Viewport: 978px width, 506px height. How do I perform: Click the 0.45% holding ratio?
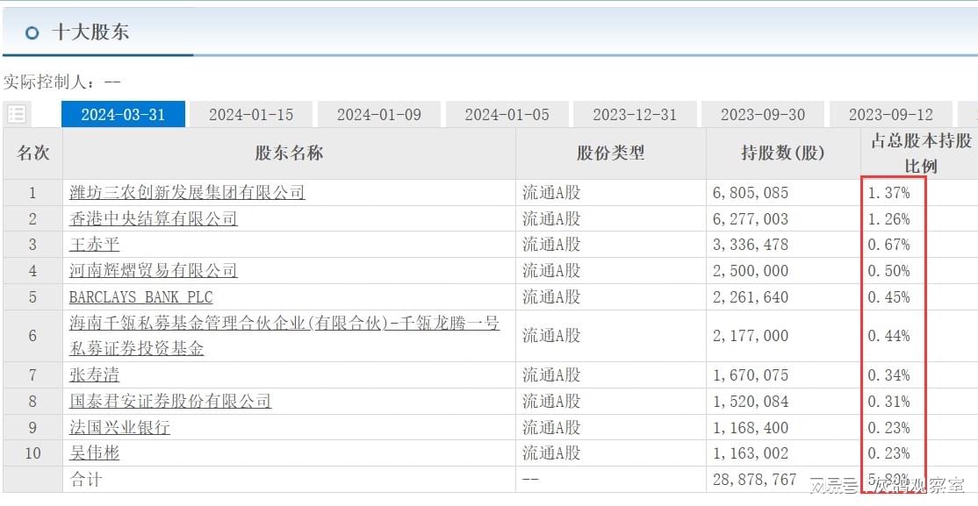coord(888,297)
